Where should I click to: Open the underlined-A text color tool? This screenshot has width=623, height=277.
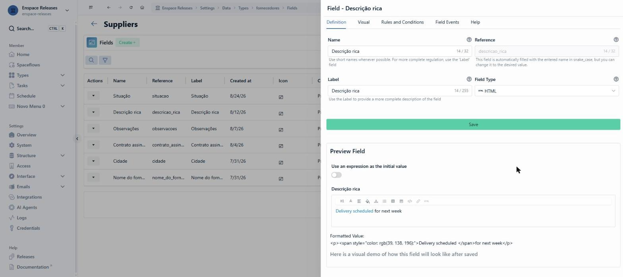376,201
